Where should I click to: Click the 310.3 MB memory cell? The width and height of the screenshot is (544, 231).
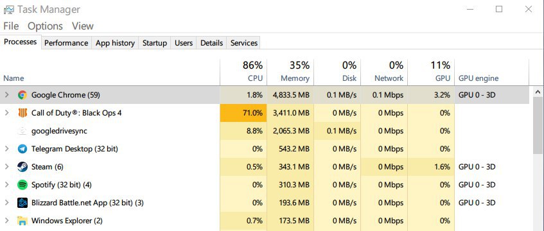pyautogui.click(x=290, y=185)
